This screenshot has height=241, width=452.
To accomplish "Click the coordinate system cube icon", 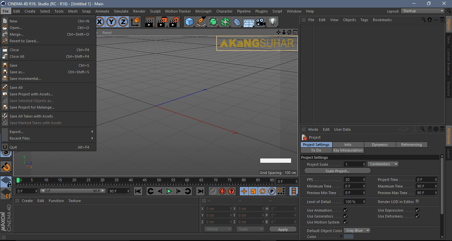I will [x=135, y=22].
